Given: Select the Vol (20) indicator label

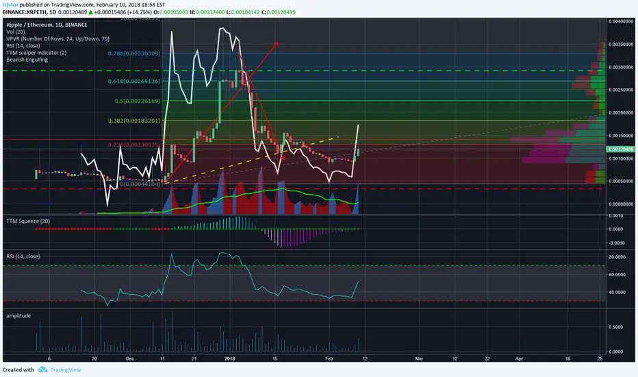Looking at the screenshot, I should tap(16, 32).
